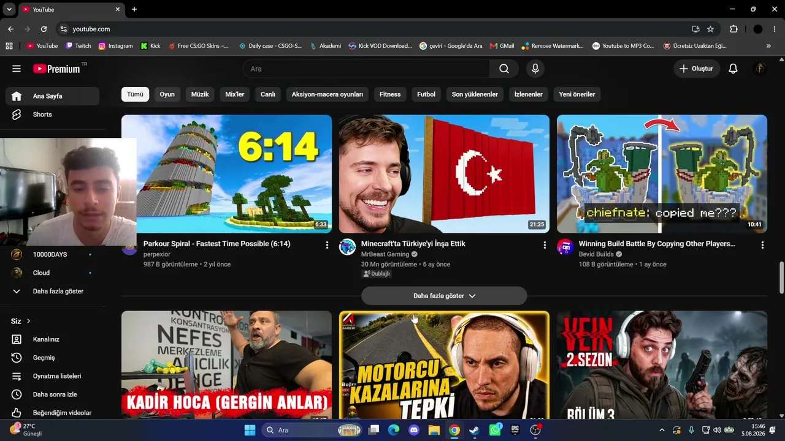Select the 'Yeni öneriler' filter chip

click(x=577, y=94)
